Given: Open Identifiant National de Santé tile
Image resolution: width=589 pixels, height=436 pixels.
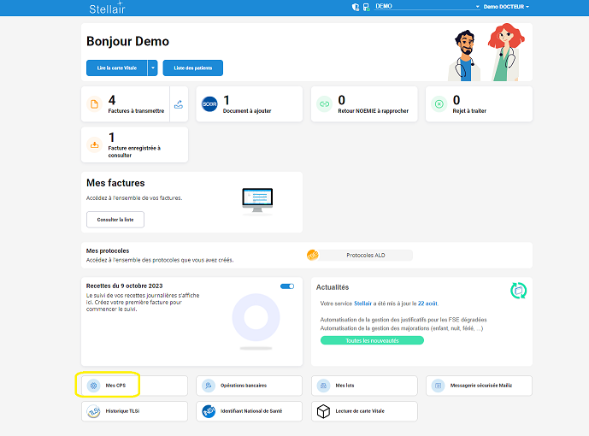Looking at the screenshot, I should point(249,411).
